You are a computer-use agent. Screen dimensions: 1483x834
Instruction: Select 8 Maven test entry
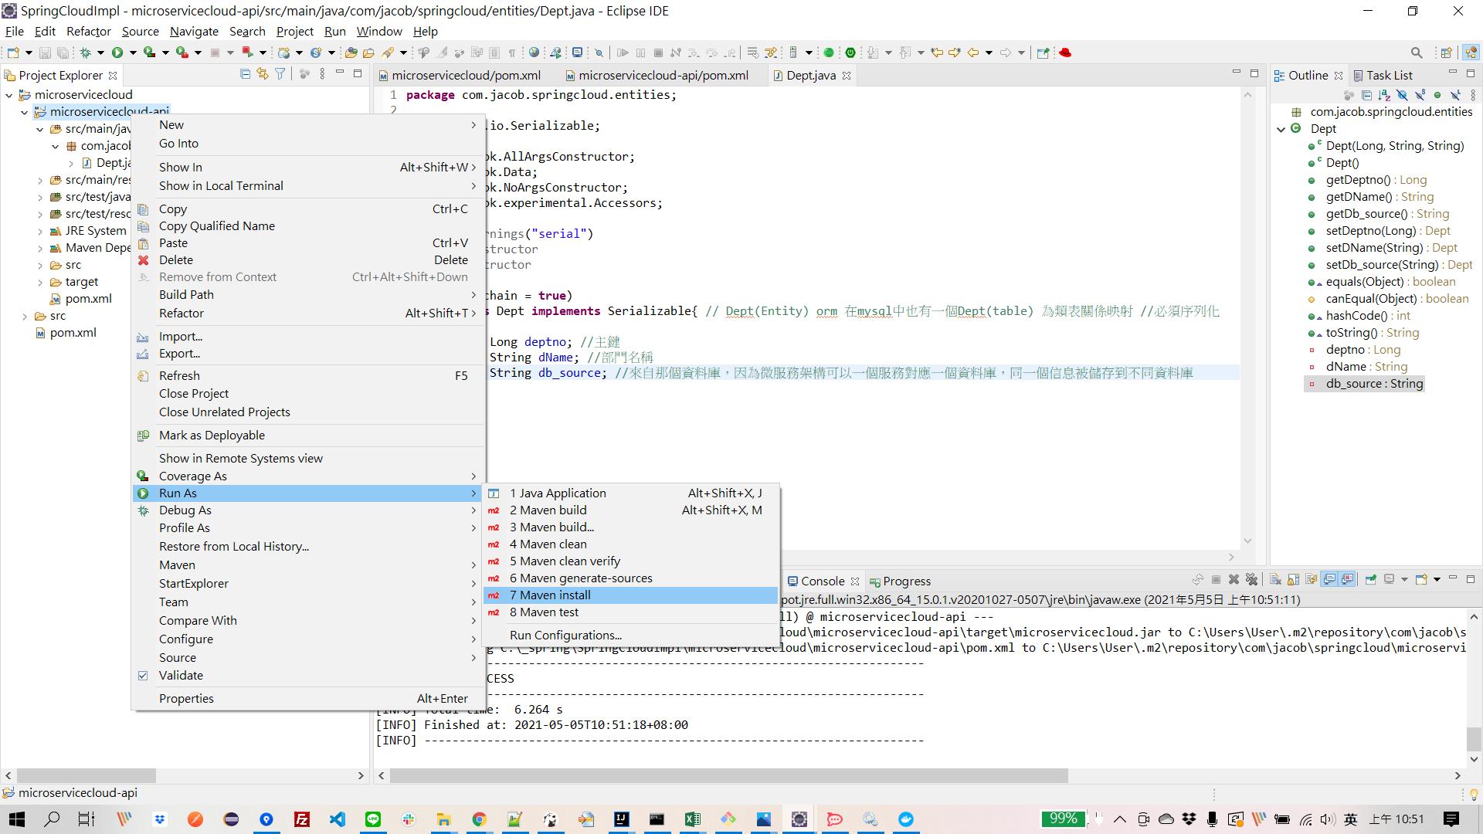coord(630,612)
